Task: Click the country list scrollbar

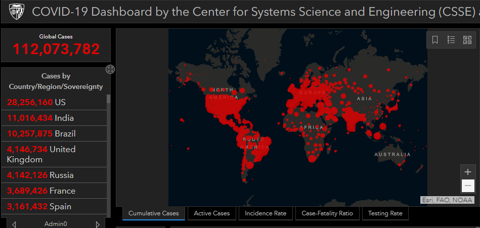Action: (108, 152)
